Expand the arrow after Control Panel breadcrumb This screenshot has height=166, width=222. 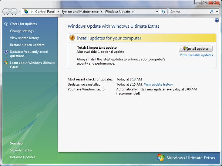(x=58, y=12)
